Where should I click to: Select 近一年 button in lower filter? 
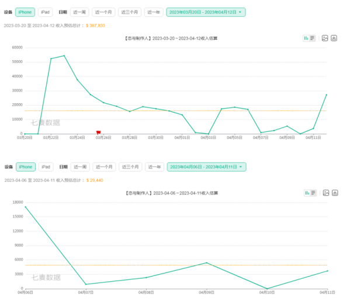154,167
